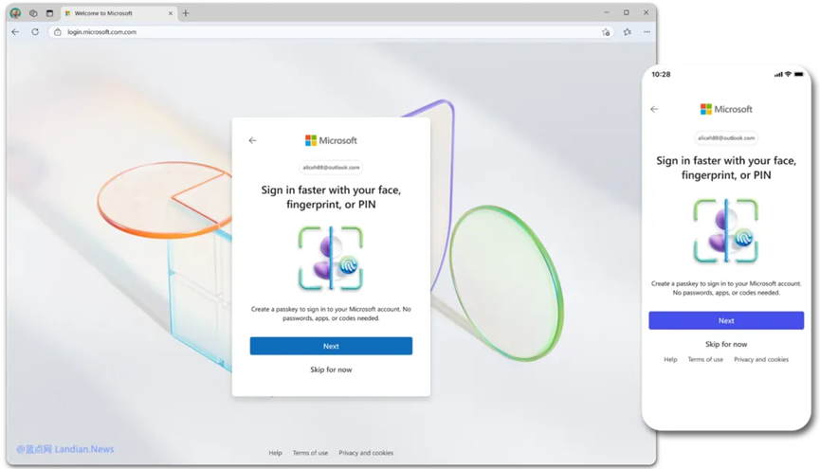View site information lock icon
The width and height of the screenshot is (820, 469).
point(58,32)
